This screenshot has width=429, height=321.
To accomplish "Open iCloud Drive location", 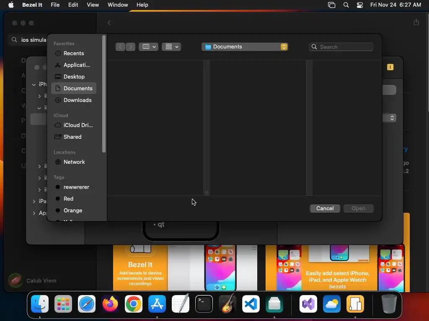I will click(74, 125).
